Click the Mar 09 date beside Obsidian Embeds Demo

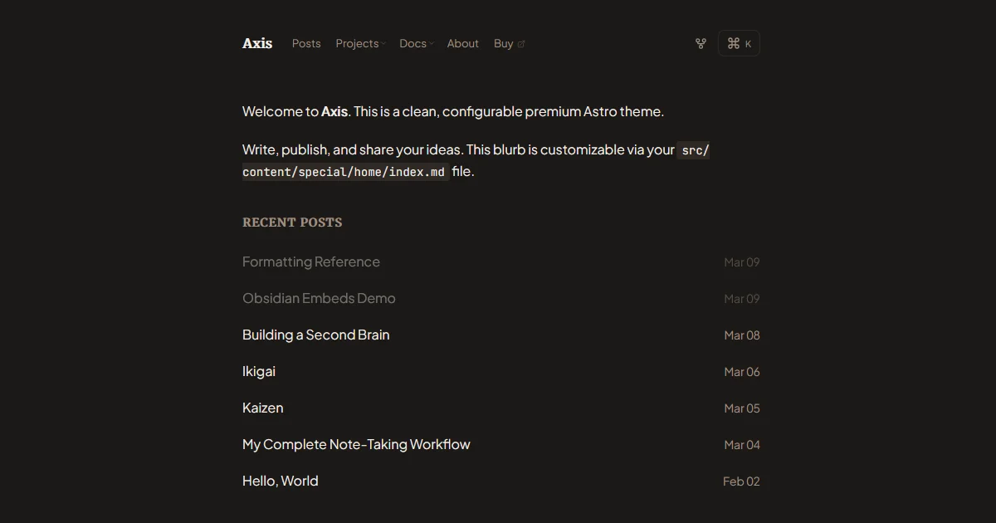742,299
